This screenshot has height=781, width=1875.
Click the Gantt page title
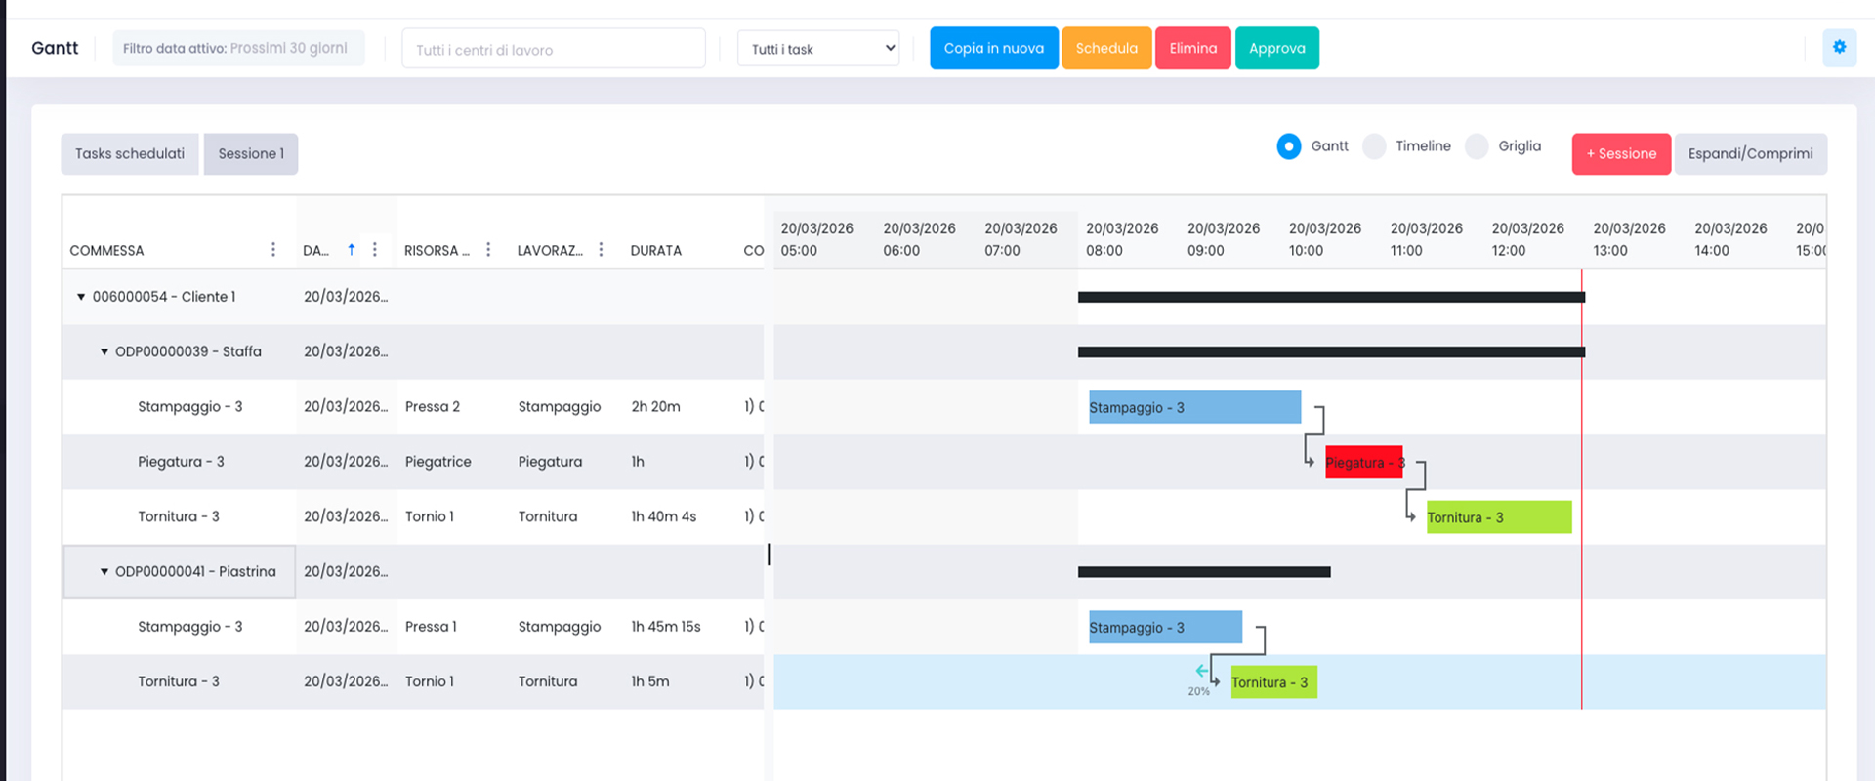tap(55, 48)
